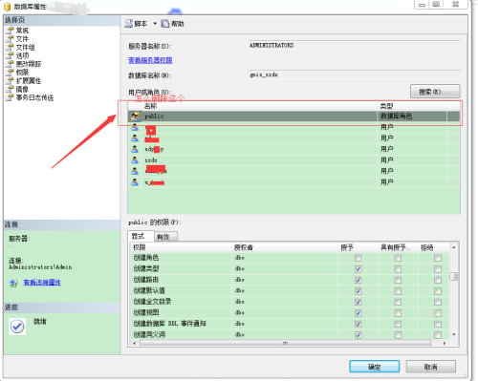Click the 查看连接属性 connection icon
Image resolution: width=478 pixels, height=381 pixels.
tap(13, 283)
